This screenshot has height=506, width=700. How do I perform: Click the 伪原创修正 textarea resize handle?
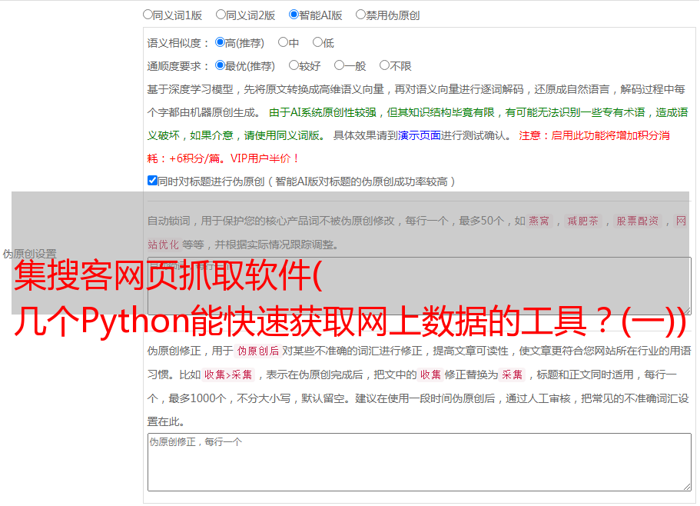[x=687, y=487]
